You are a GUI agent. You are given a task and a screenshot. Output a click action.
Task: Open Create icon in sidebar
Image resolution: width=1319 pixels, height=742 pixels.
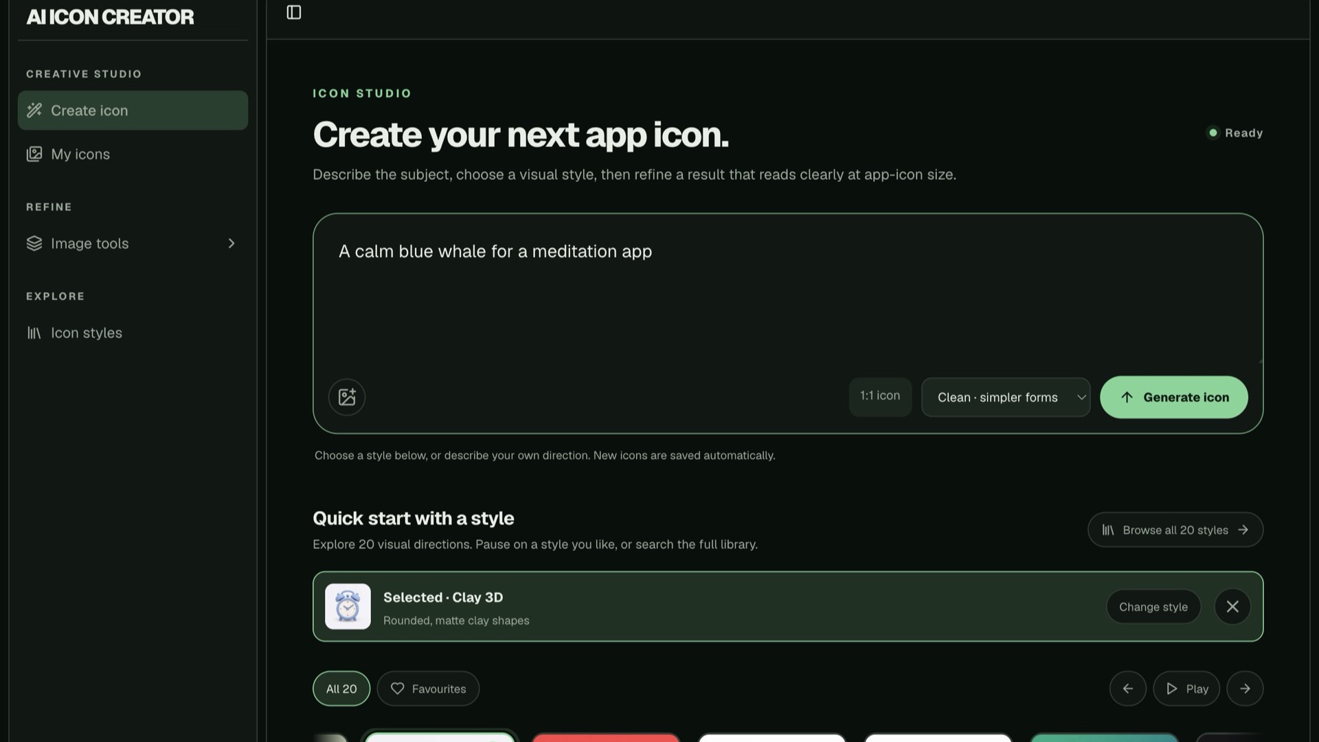pos(133,111)
